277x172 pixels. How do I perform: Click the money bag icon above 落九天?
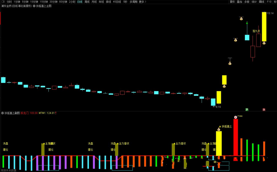[241, 18]
